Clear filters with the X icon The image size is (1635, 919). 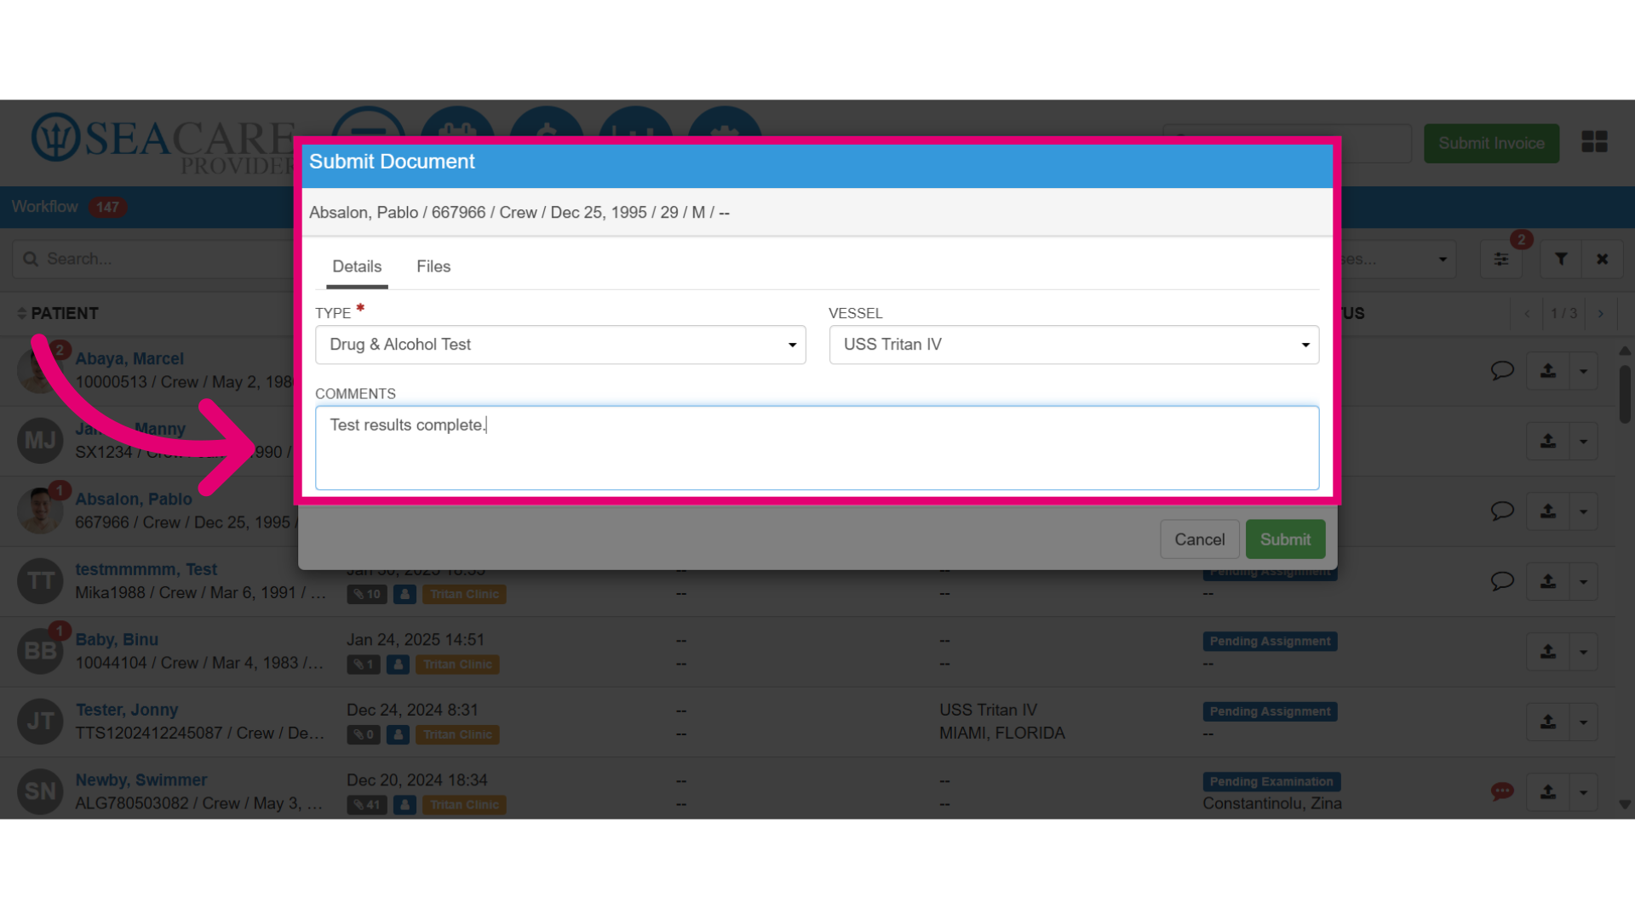pyautogui.click(x=1602, y=259)
